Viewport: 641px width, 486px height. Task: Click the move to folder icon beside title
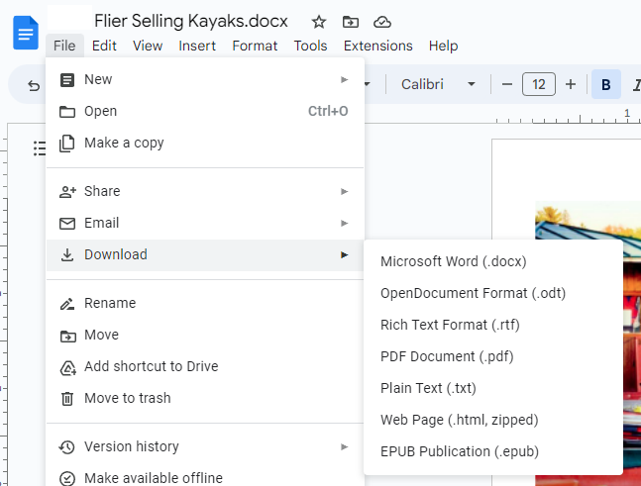coord(351,22)
